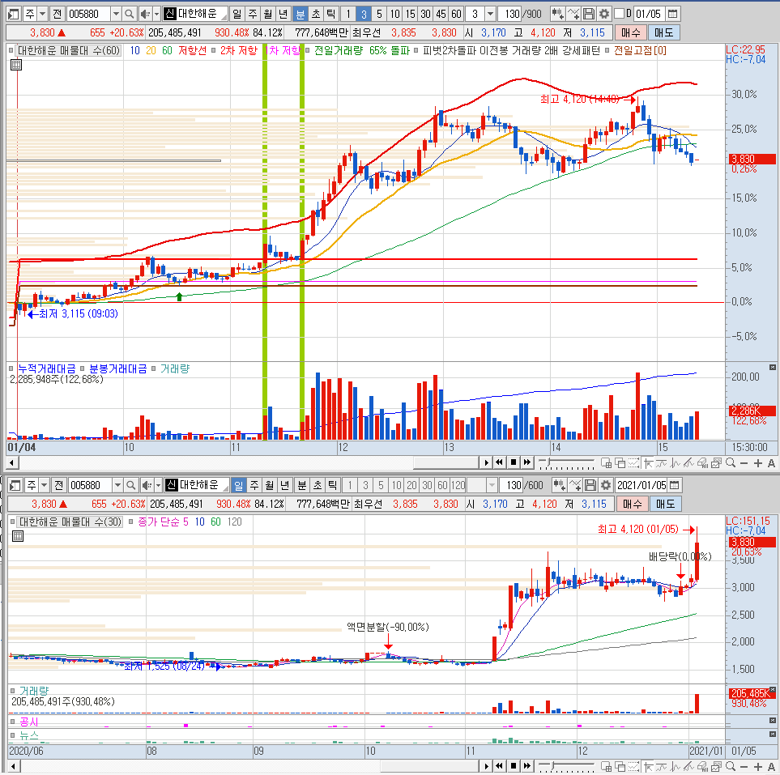Open calendar picker next to 2021/01/05
This screenshot has height=775, width=780.
pyautogui.click(x=674, y=485)
